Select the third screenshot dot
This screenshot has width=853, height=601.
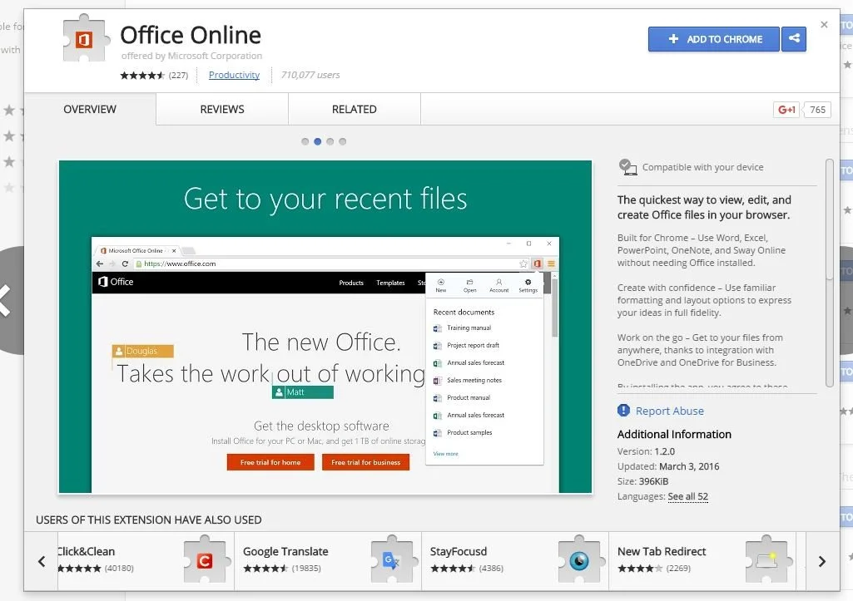click(330, 141)
